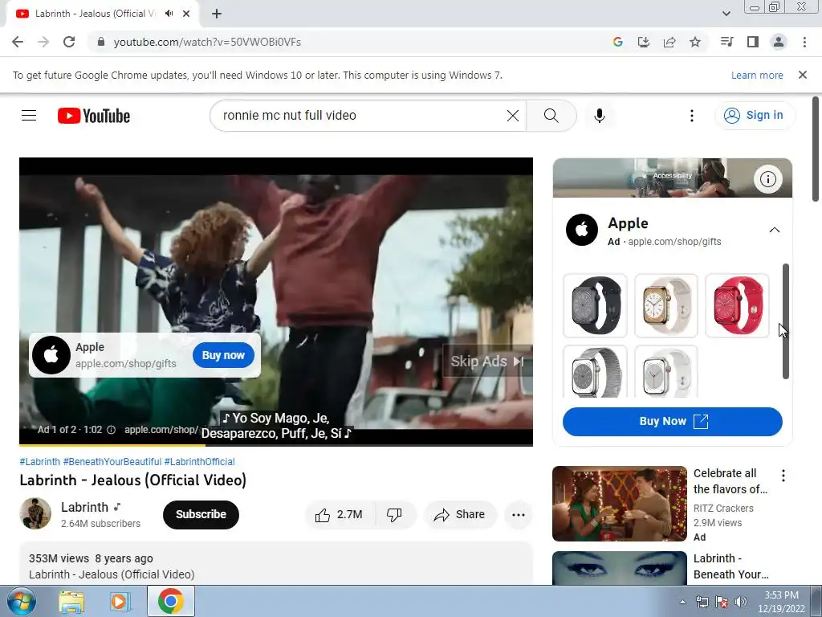Screen dimensions: 822x617
Task: Bookmark this page with the star
Action: point(694,42)
